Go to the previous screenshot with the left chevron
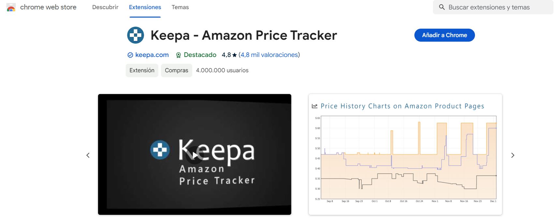 tap(88, 155)
